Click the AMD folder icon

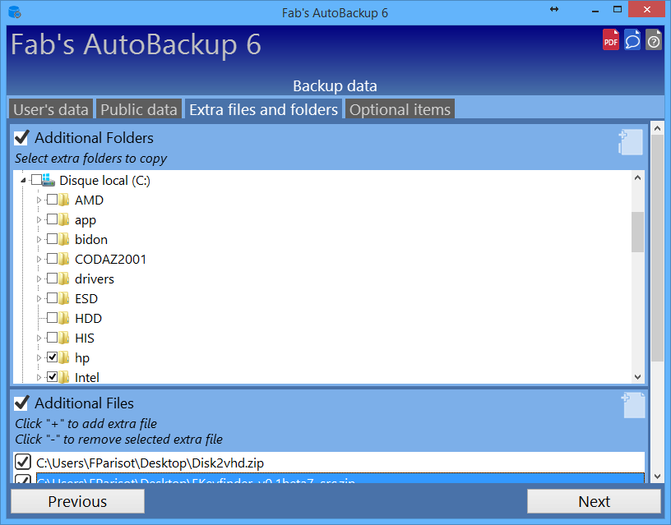pyautogui.click(x=64, y=200)
